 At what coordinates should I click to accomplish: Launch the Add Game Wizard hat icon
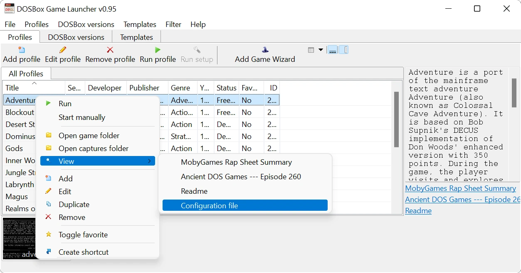[x=265, y=50]
